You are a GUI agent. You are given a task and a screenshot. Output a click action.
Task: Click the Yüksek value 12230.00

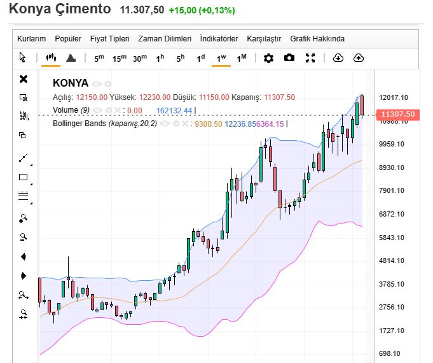tap(155, 97)
